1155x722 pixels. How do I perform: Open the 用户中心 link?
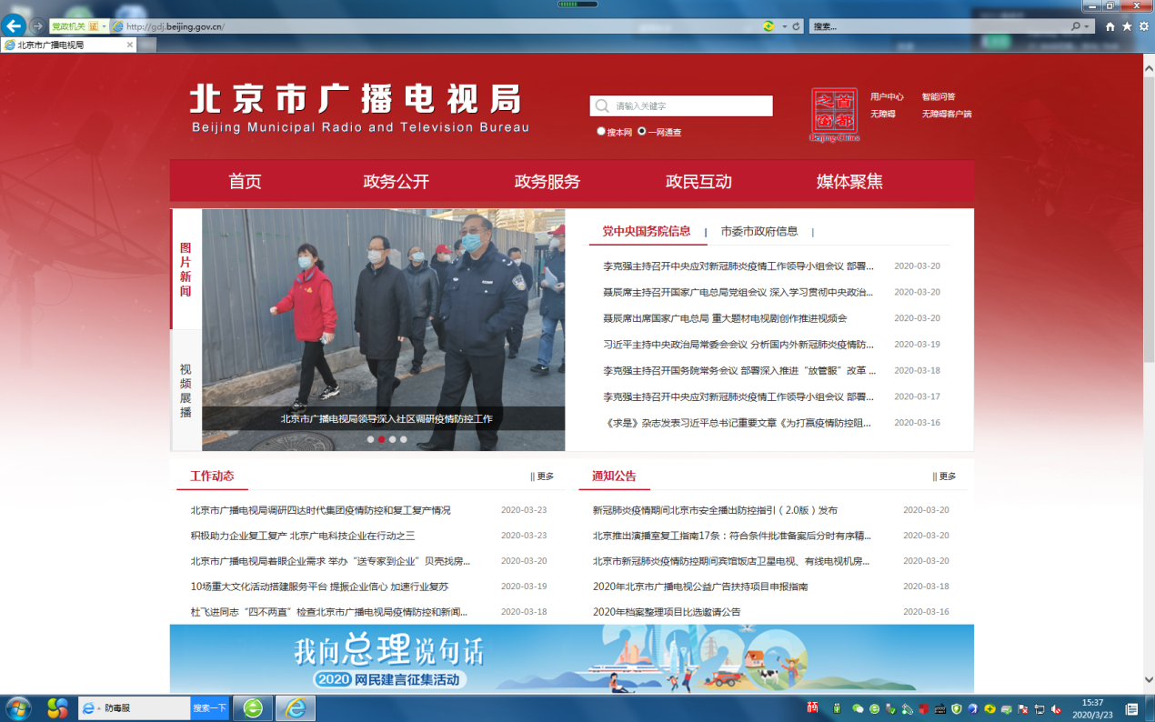(887, 96)
